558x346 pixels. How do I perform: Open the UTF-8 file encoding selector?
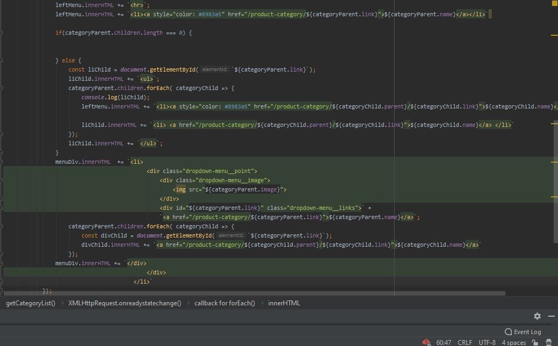[x=487, y=342]
